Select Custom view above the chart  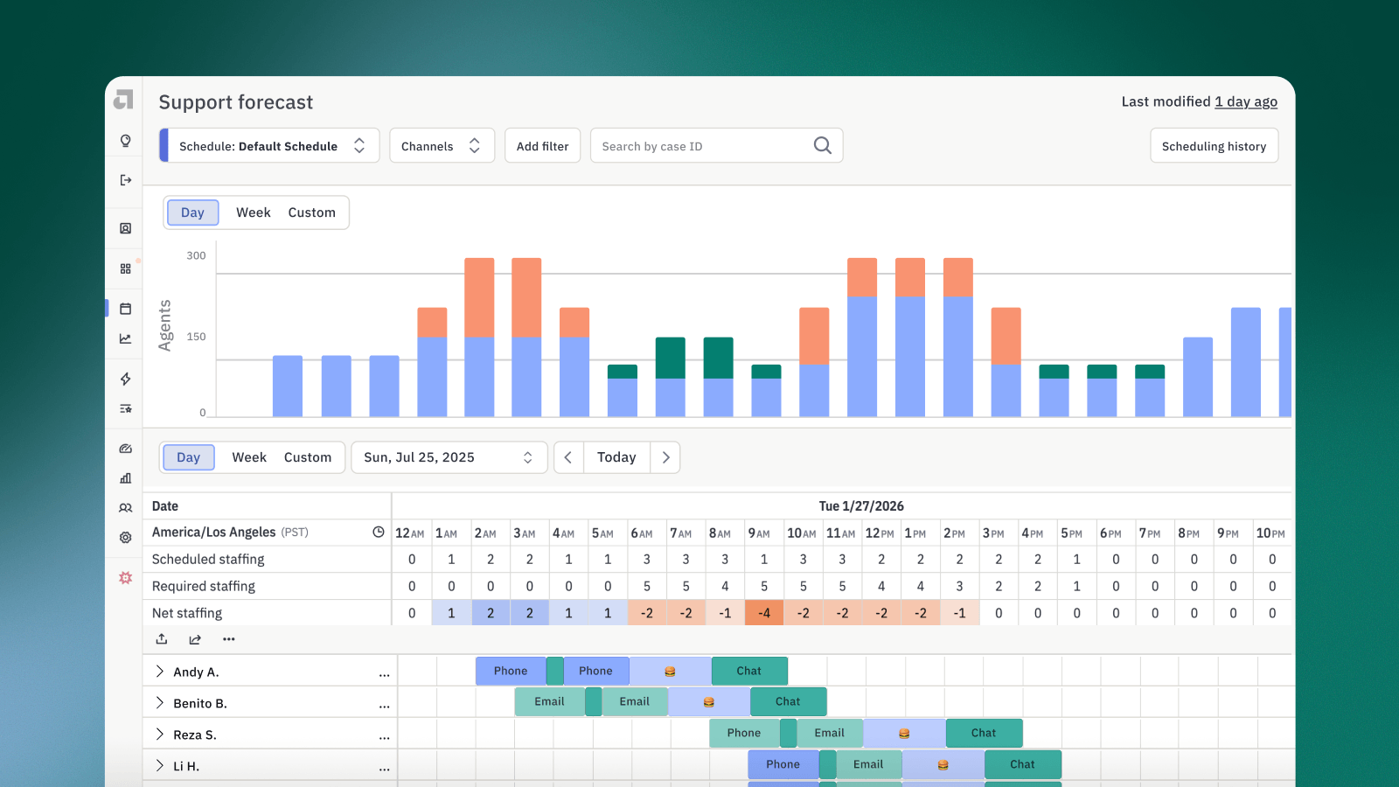pos(312,212)
